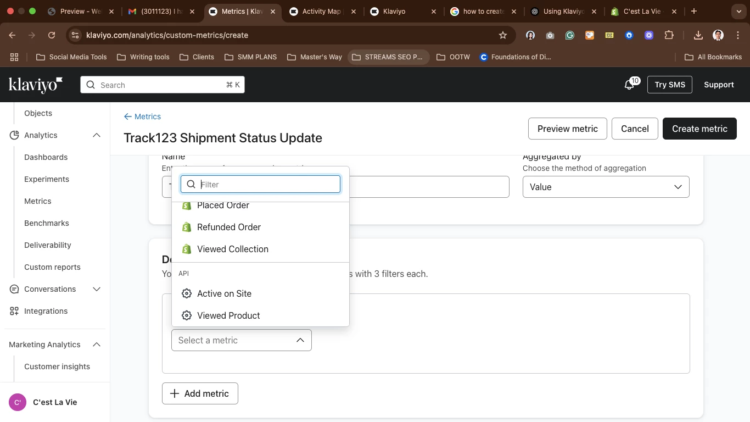Open the Clients bookmark folder
This screenshot has height=422, width=750.
click(x=197, y=57)
